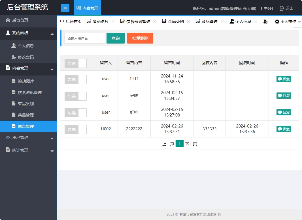Image resolution: width=302 pixels, height=220 pixels.
Task: Open the person icon tab after 个人信息
Action: tap(265, 21)
